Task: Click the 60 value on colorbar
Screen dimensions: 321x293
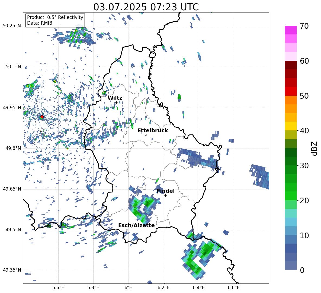Action: [x=304, y=61]
